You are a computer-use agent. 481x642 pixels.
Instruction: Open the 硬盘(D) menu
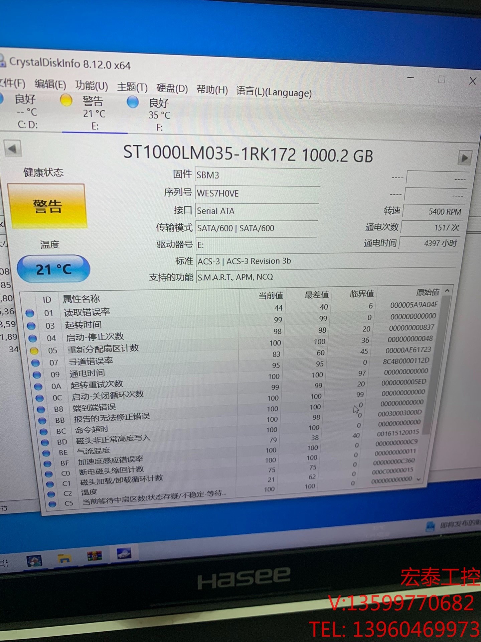172,89
